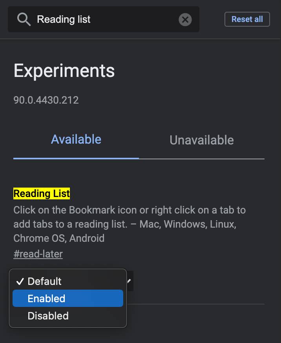This screenshot has height=343, width=281.
Task: Switch to the Unavailable tab
Action: (201, 140)
